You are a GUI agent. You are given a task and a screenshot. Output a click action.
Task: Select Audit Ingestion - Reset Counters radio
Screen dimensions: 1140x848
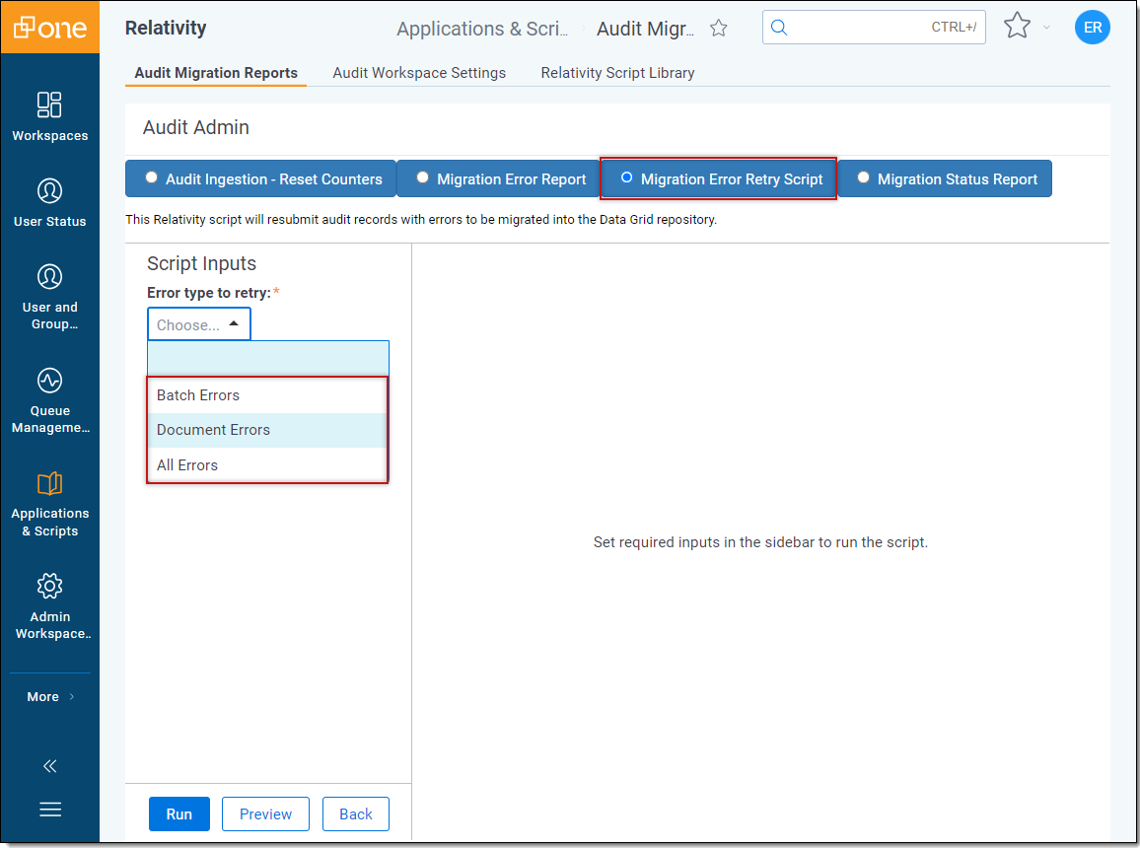coord(151,178)
